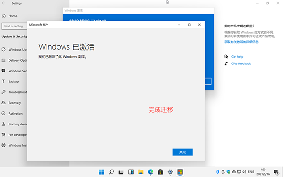This screenshot has height=179, width=283.
Task: Launch Microsoft Edge from taskbar
Action: point(151,172)
